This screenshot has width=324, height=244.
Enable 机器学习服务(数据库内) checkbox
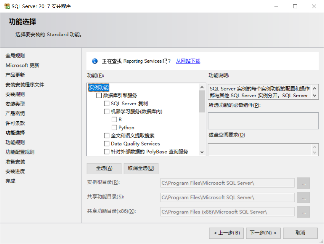pyautogui.click(x=106, y=111)
